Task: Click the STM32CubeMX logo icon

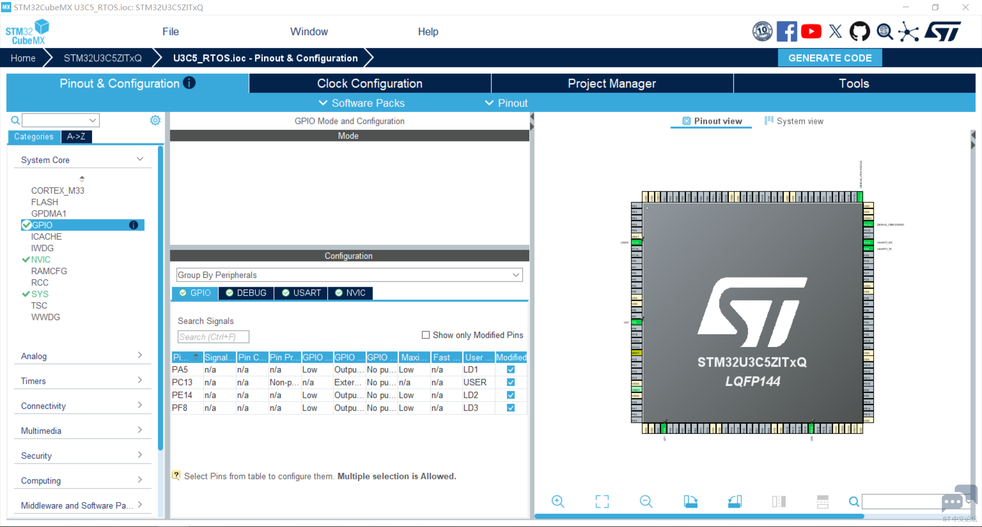Action: click(28, 32)
